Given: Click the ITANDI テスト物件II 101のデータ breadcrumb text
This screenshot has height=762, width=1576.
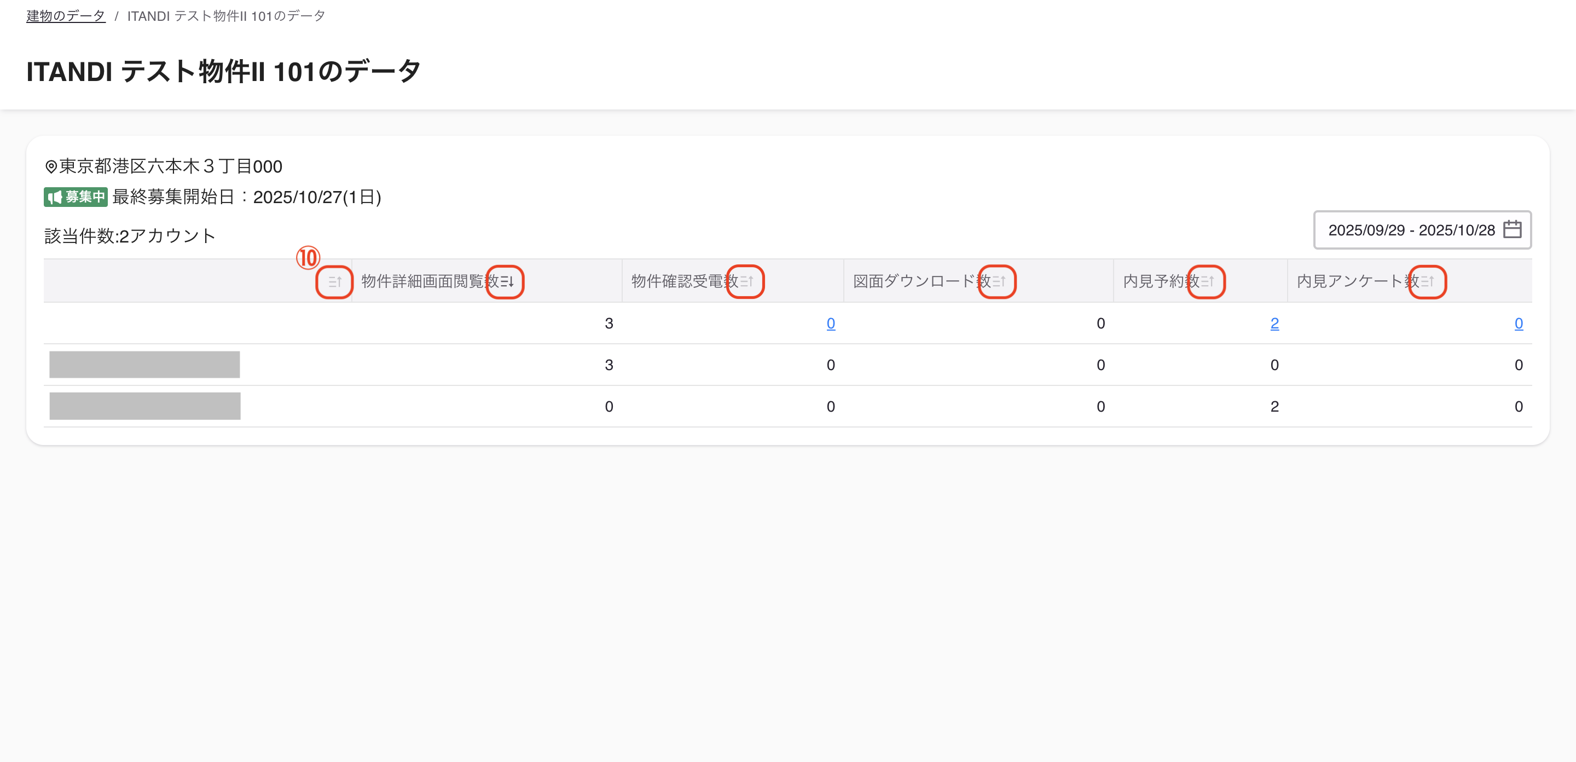Looking at the screenshot, I should 226,16.
